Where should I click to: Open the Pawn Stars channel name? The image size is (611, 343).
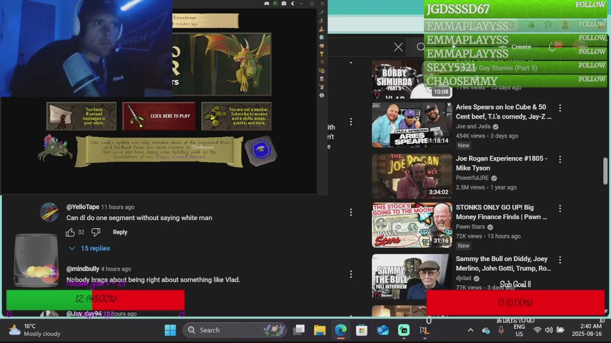[470, 227]
